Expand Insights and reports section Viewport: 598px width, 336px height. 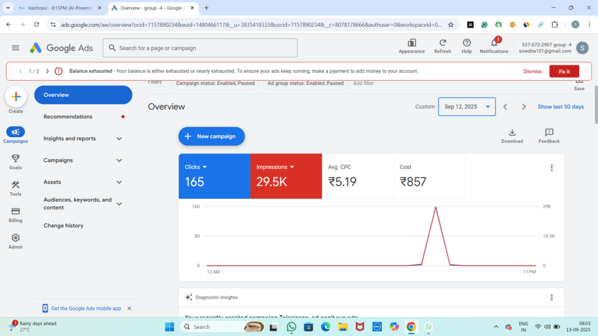[x=119, y=139]
